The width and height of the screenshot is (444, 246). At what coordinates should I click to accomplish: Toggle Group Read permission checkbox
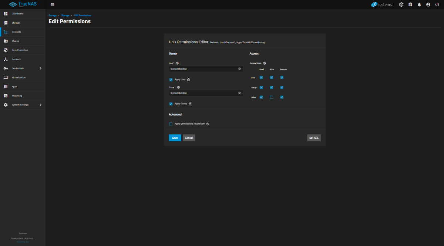(x=261, y=87)
